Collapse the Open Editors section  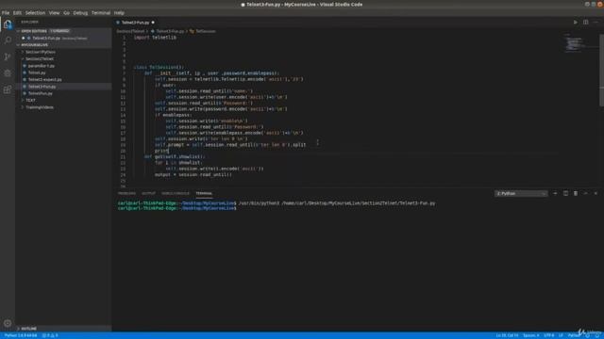click(x=63, y=31)
